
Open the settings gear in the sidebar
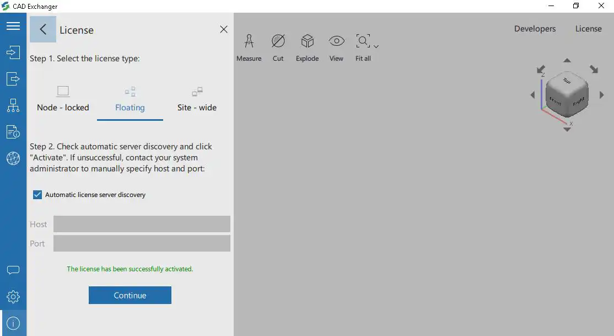pyautogui.click(x=13, y=296)
